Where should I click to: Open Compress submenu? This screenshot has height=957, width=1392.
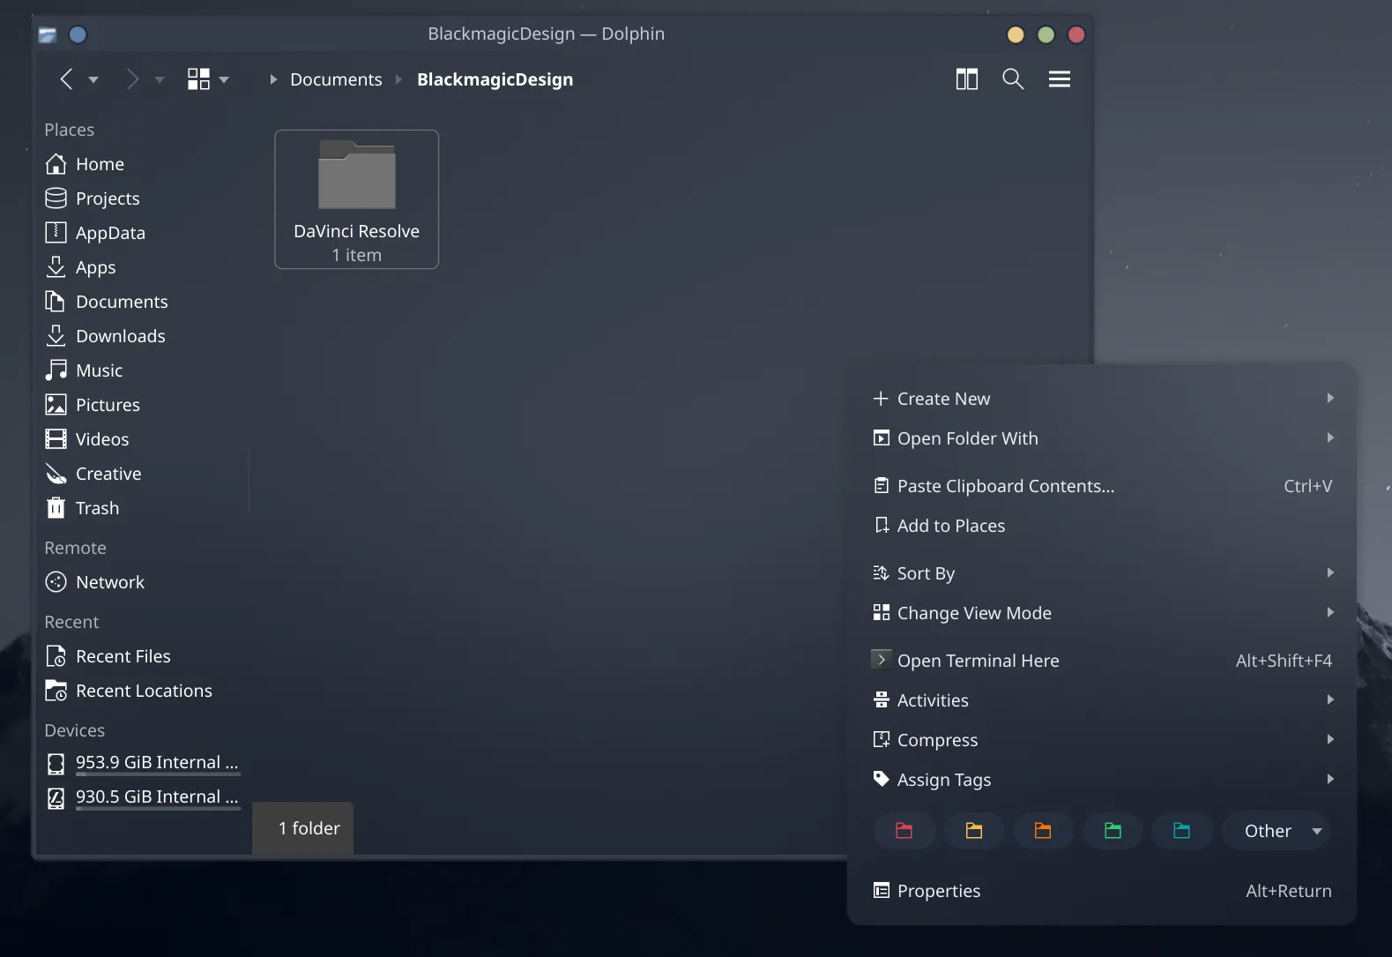click(x=1102, y=740)
